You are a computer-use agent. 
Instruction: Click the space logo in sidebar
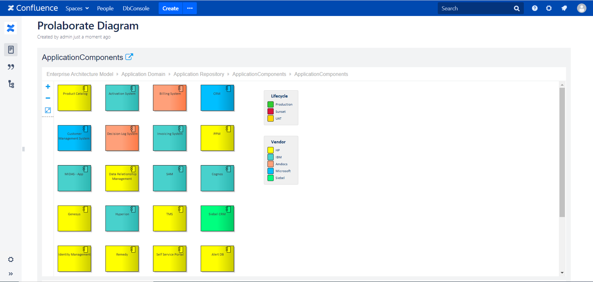click(11, 29)
